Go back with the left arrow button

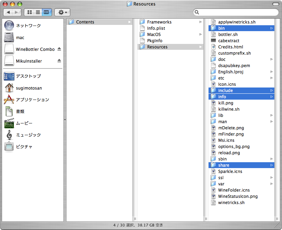tap(8, 12)
